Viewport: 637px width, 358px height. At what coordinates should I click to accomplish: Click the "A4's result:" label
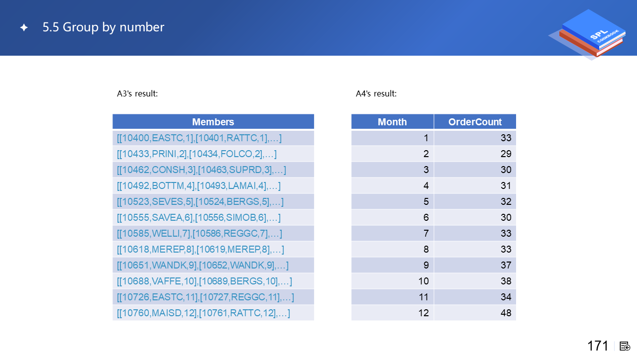tap(376, 93)
